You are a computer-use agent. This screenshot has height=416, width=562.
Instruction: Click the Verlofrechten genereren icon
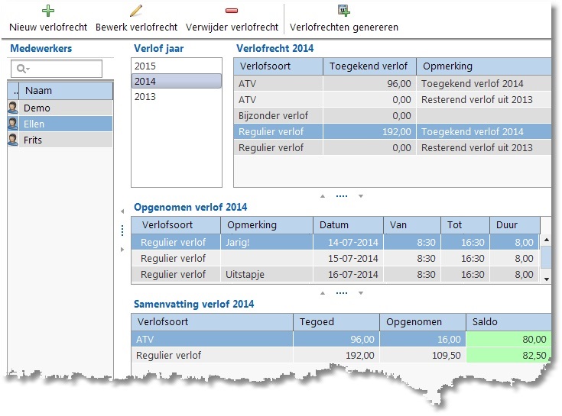coord(344,11)
